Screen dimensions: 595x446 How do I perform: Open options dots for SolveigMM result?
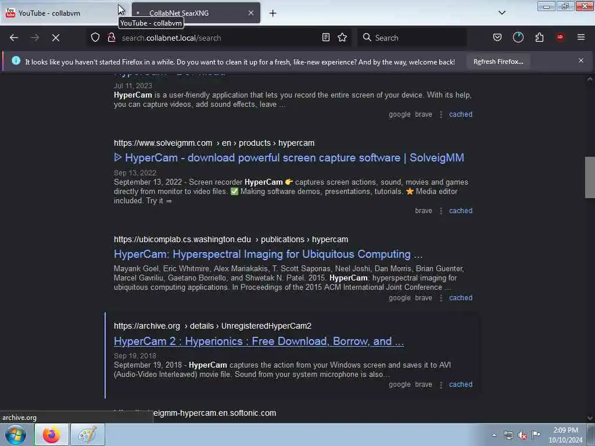(x=441, y=211)
